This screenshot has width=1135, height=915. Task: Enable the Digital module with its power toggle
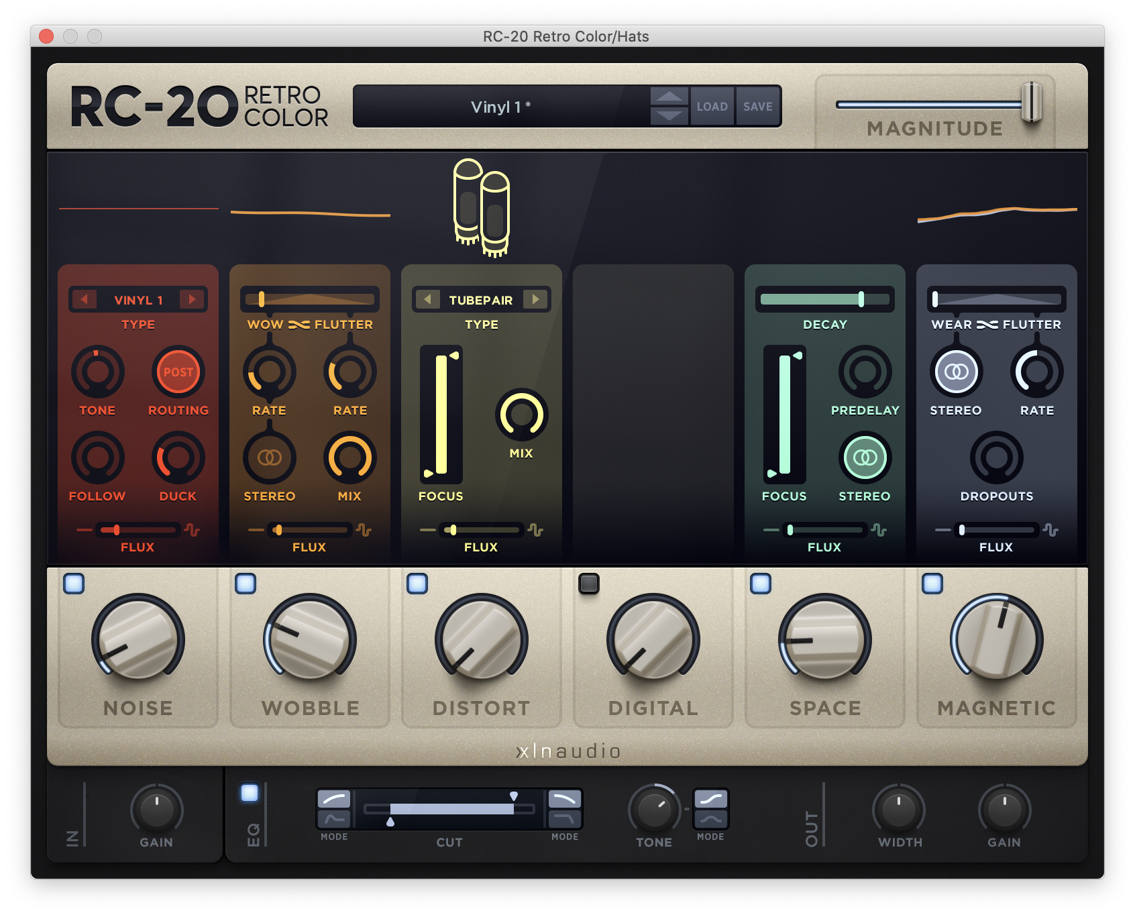(x=589, y=584)
